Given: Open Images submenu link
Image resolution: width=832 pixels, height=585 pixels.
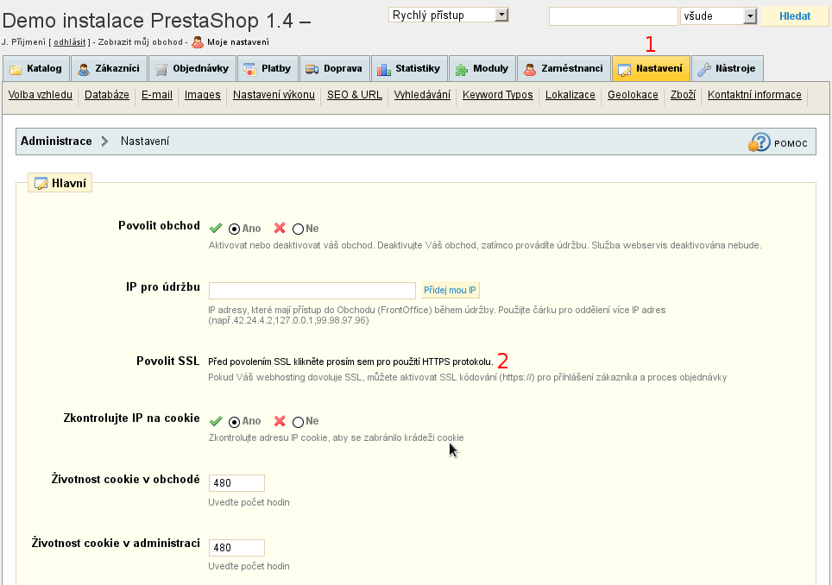Looking at the screenshot, I should point(203,95).
